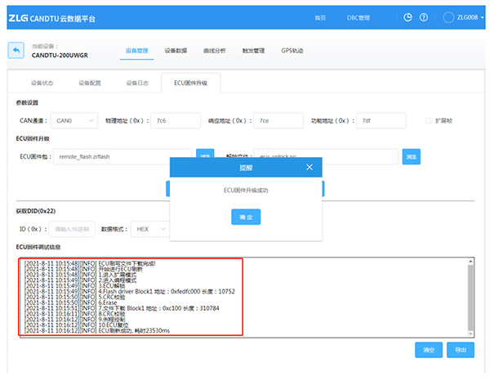Image resolution: width=490 pixels, height=381 pixels.
Task: Click the user avatar circle icon
Action: pyautogui.click(x=448, y=17)
